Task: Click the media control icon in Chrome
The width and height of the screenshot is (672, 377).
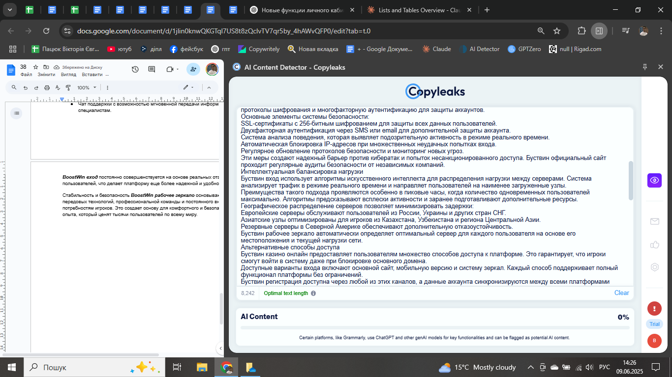Action: (x=626, y=30)
